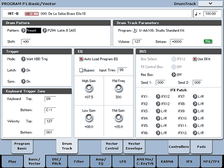Open the Controllers tab button
This screenshot has width=224, height=168.
coord(179,146)
